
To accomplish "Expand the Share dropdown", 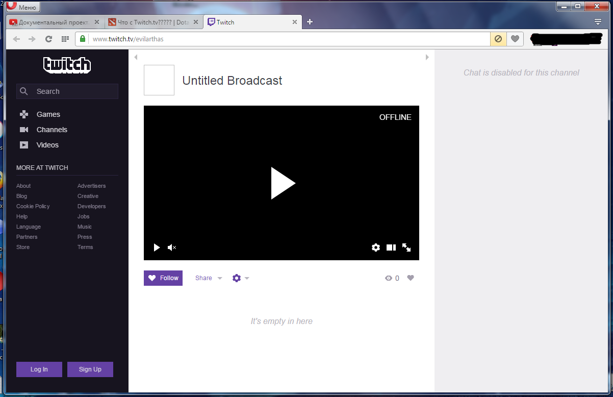I will click(x=209, y=278).
